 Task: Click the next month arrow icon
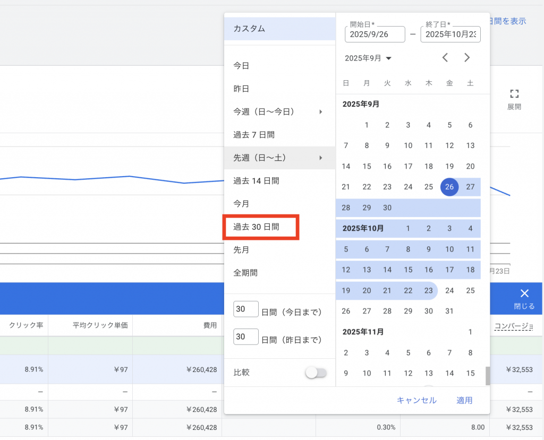point(467,58)
